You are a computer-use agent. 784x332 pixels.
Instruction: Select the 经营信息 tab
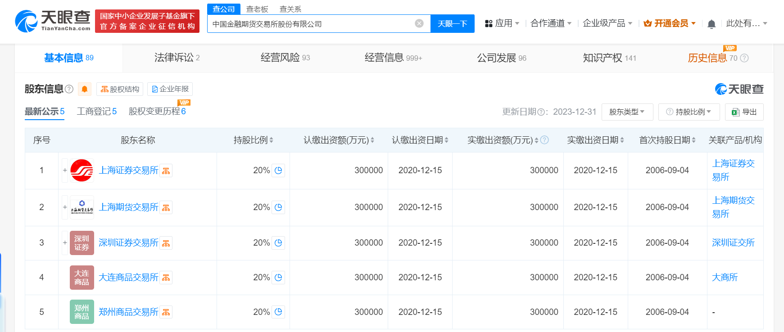[393, 58]
